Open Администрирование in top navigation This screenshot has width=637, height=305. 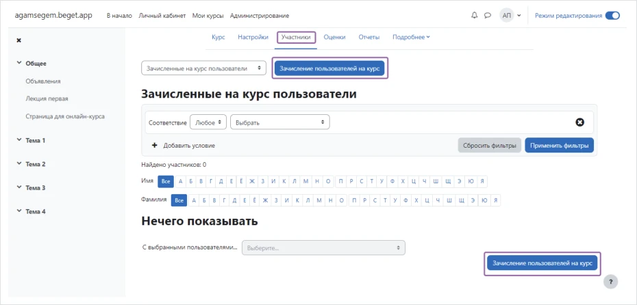click(x=260, y=16)
